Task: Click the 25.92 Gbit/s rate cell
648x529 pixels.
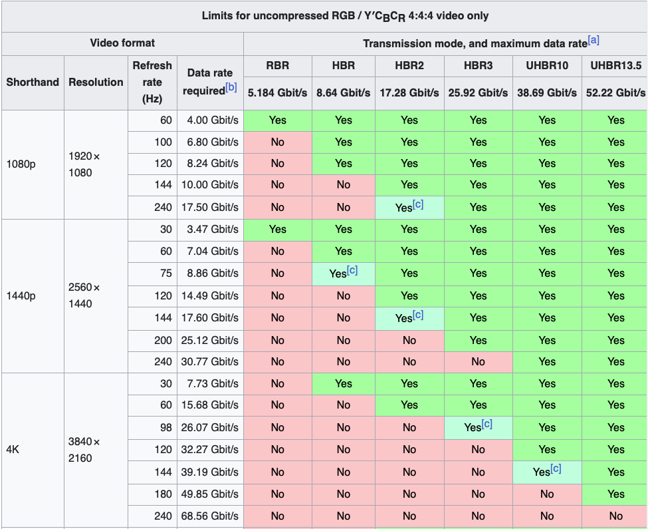Action: pos(478,93)
